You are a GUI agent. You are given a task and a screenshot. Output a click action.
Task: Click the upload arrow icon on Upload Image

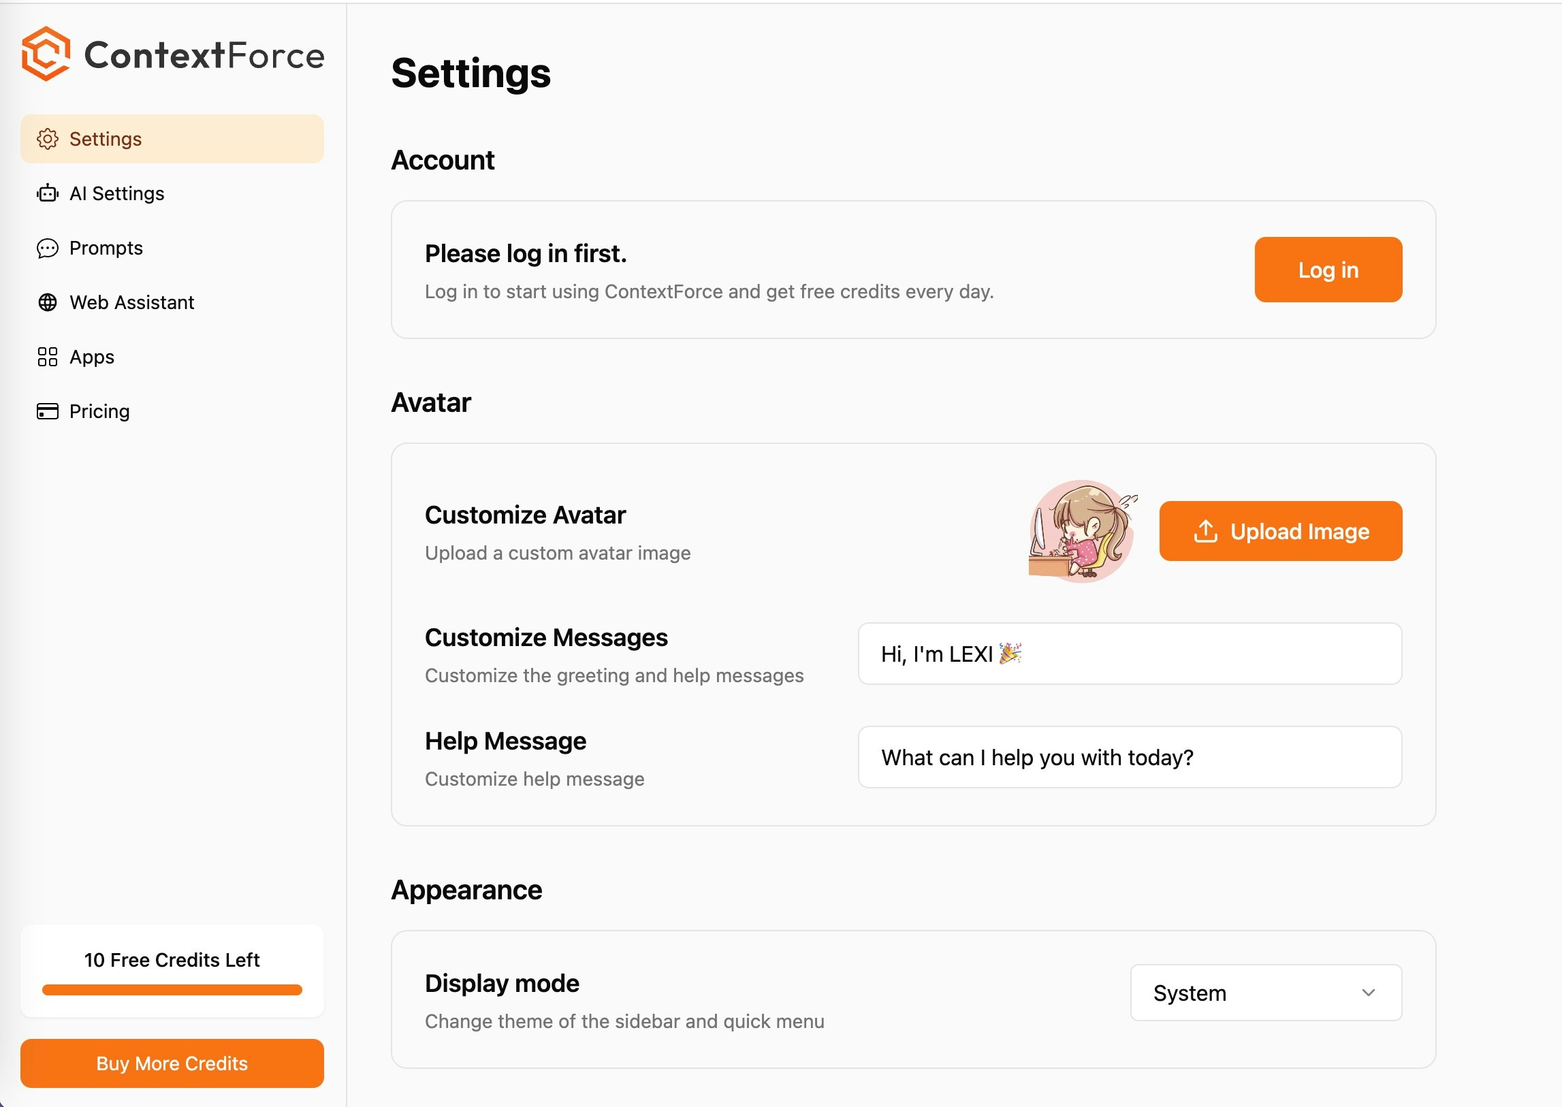[x=1206, y=531]
